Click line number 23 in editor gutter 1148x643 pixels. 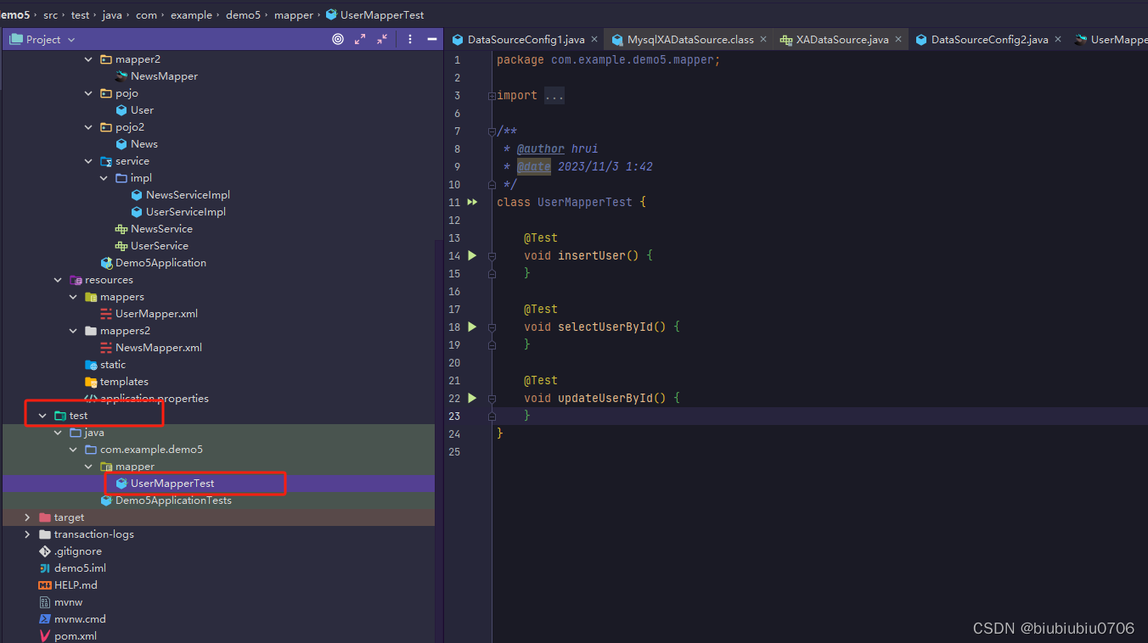454,416
